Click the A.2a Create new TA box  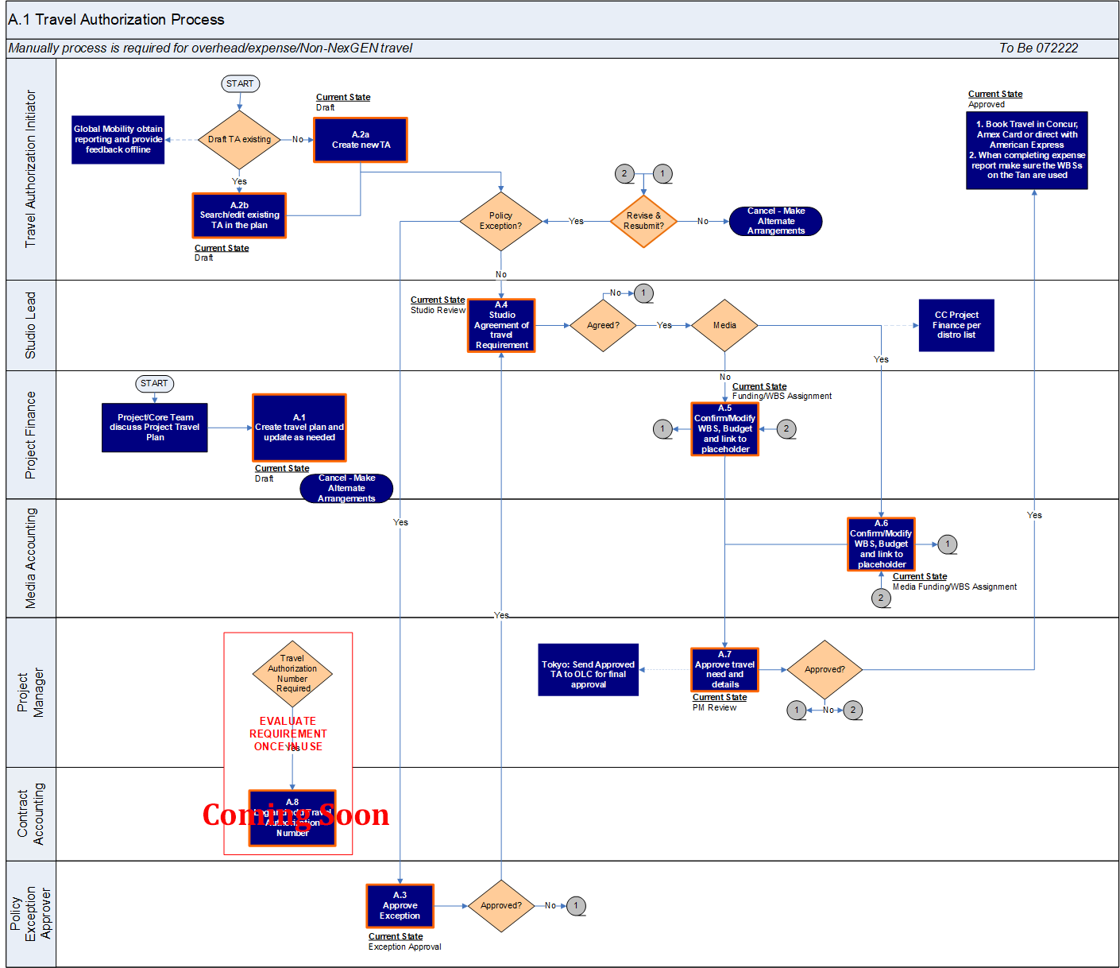pos(361,140)
